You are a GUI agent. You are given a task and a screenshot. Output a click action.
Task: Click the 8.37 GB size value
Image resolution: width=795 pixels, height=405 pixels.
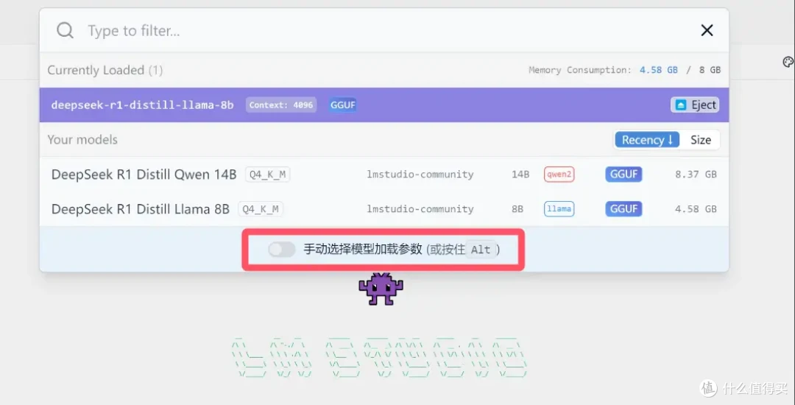[696, 175]
